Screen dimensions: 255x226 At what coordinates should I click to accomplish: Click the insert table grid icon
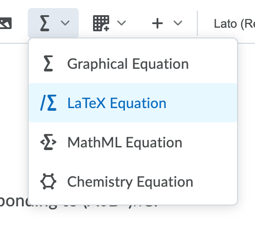(x=101, y=23)
